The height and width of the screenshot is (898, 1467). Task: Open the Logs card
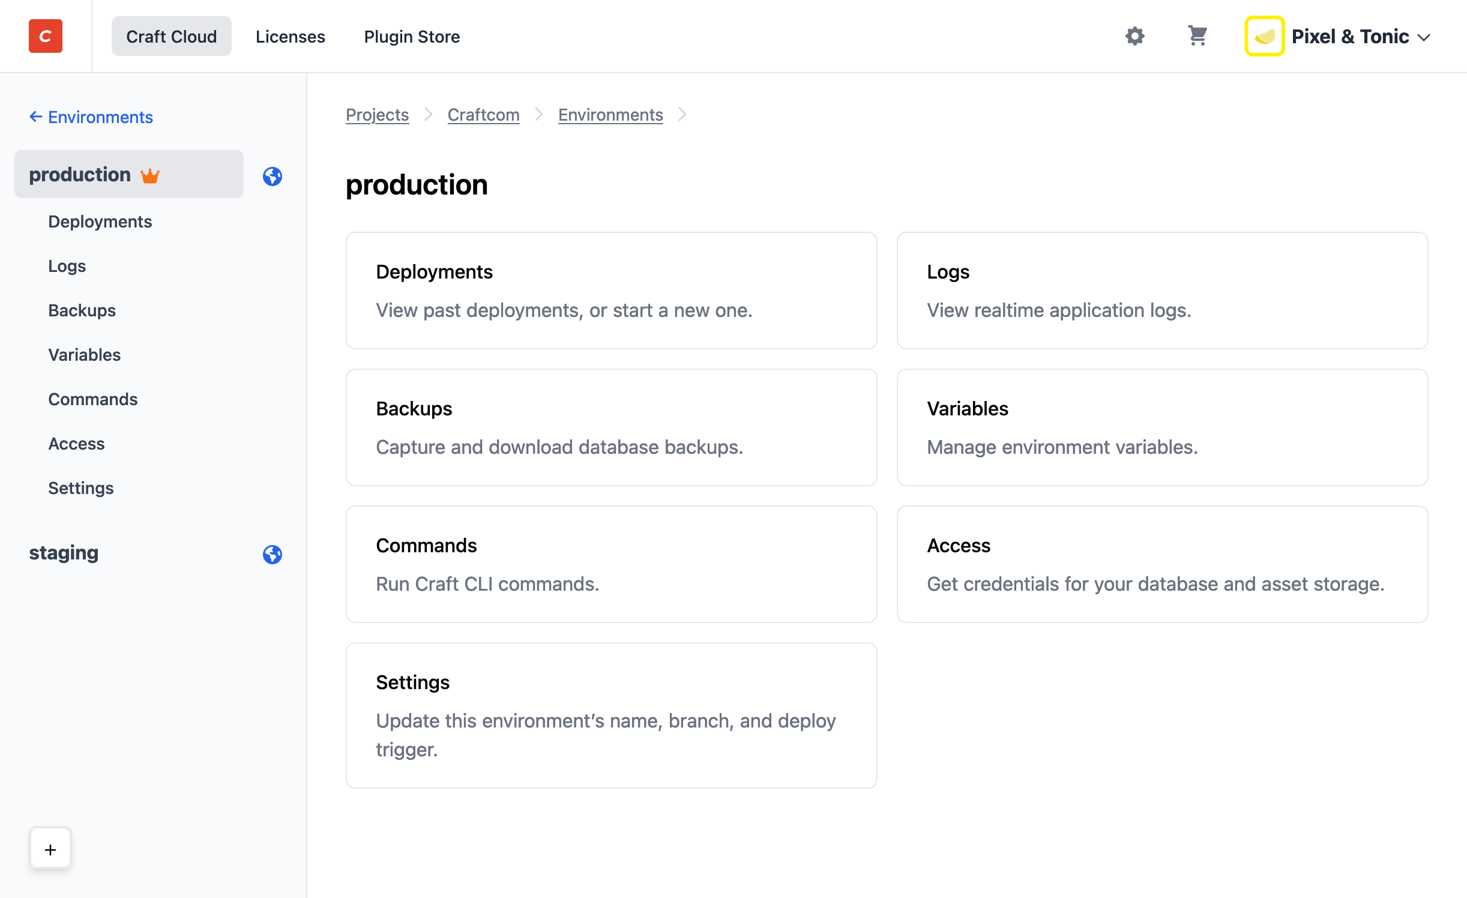(1162, 291)
